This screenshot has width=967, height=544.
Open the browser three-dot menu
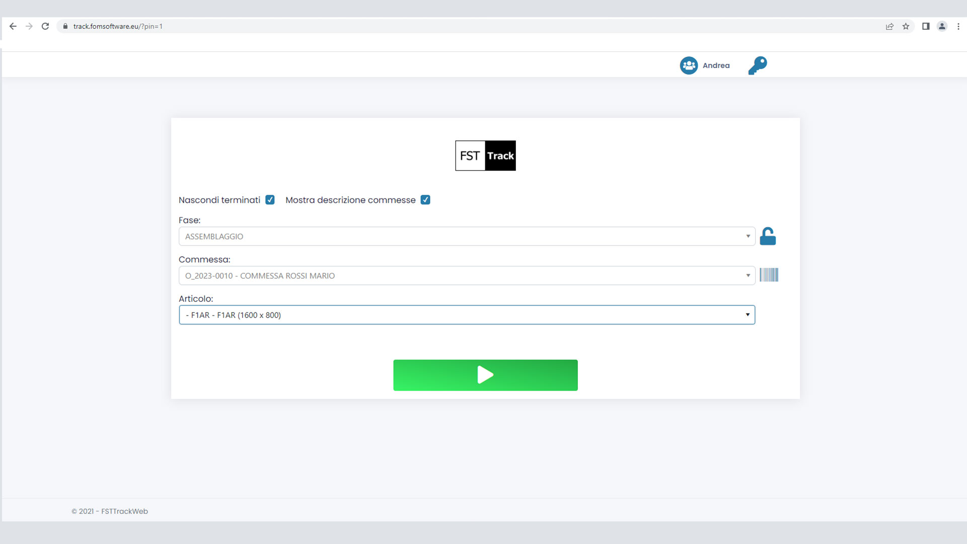tap(958, 26)
